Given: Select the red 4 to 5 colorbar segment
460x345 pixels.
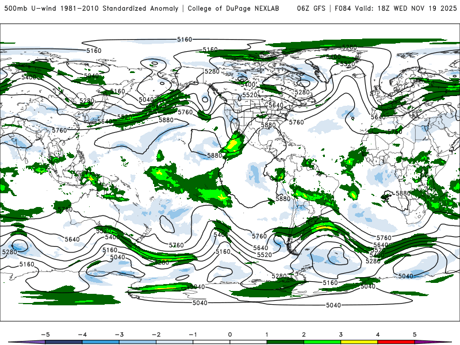Looking at the screenshot, I should [x=396, y=342].
